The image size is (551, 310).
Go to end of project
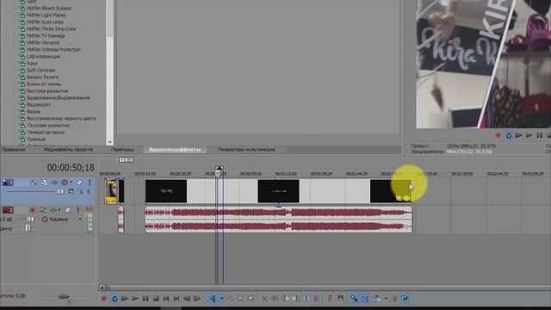pyautogui.click(x=176, y=299)
